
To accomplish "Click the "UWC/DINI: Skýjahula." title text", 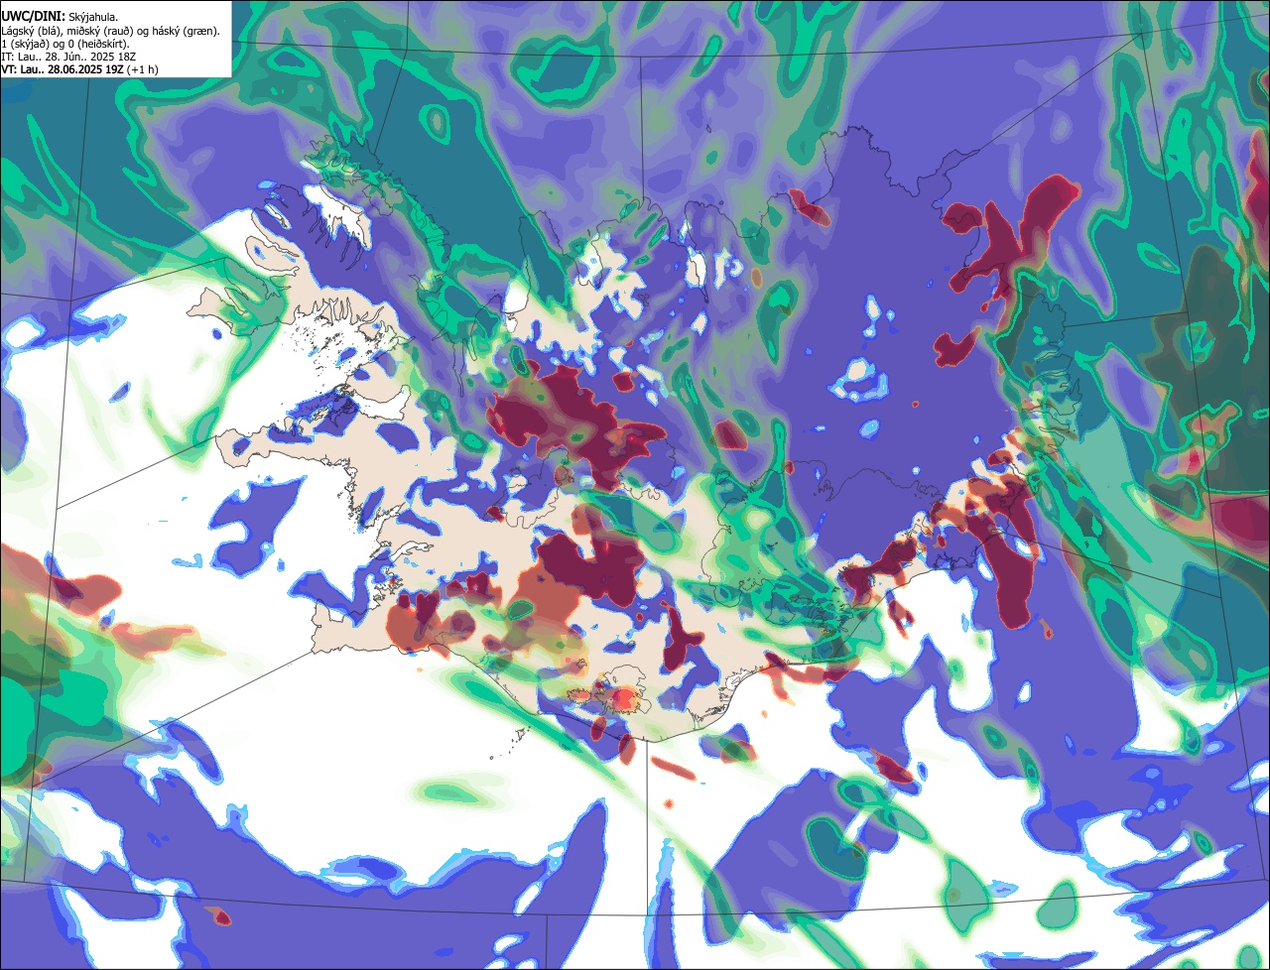I will [x=59, y=17].
